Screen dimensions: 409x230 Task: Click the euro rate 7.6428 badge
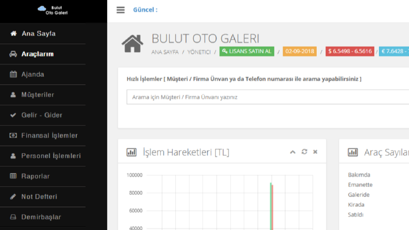coord(394,52)
